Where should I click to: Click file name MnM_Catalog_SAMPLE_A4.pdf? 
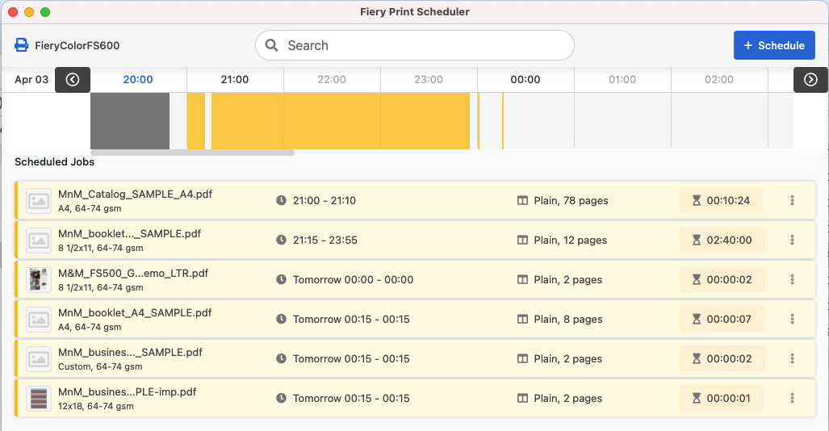135,194
